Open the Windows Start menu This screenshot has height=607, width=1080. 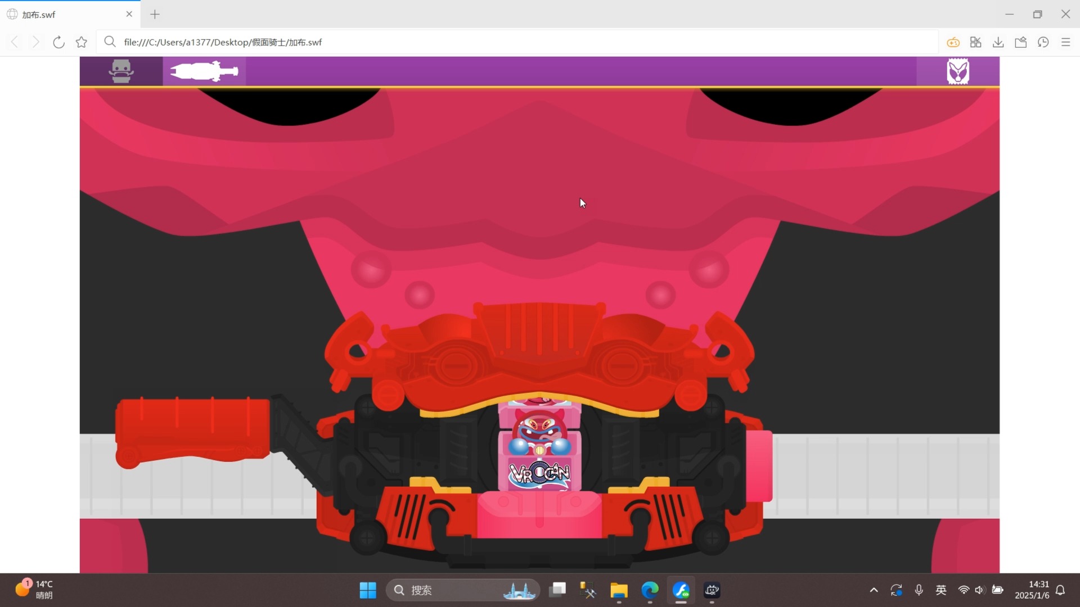tap(368, 590)
